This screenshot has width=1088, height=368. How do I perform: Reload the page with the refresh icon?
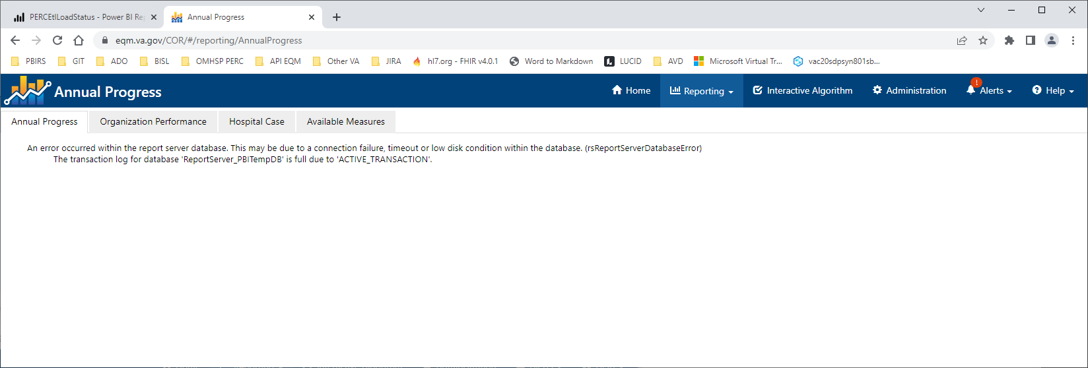pos(57,40)
